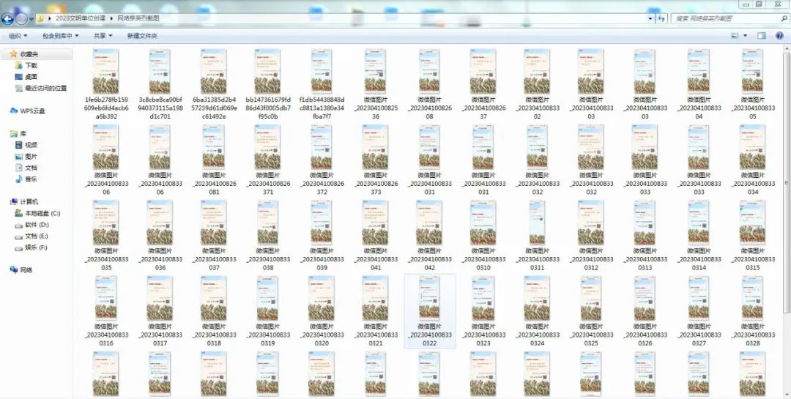The height and width of the screenshot is (399, 791).
Task: Select thumbnail of file 3c8cbe8ca90bf940373115a198d1c701
Action: (x=160, y=71)
